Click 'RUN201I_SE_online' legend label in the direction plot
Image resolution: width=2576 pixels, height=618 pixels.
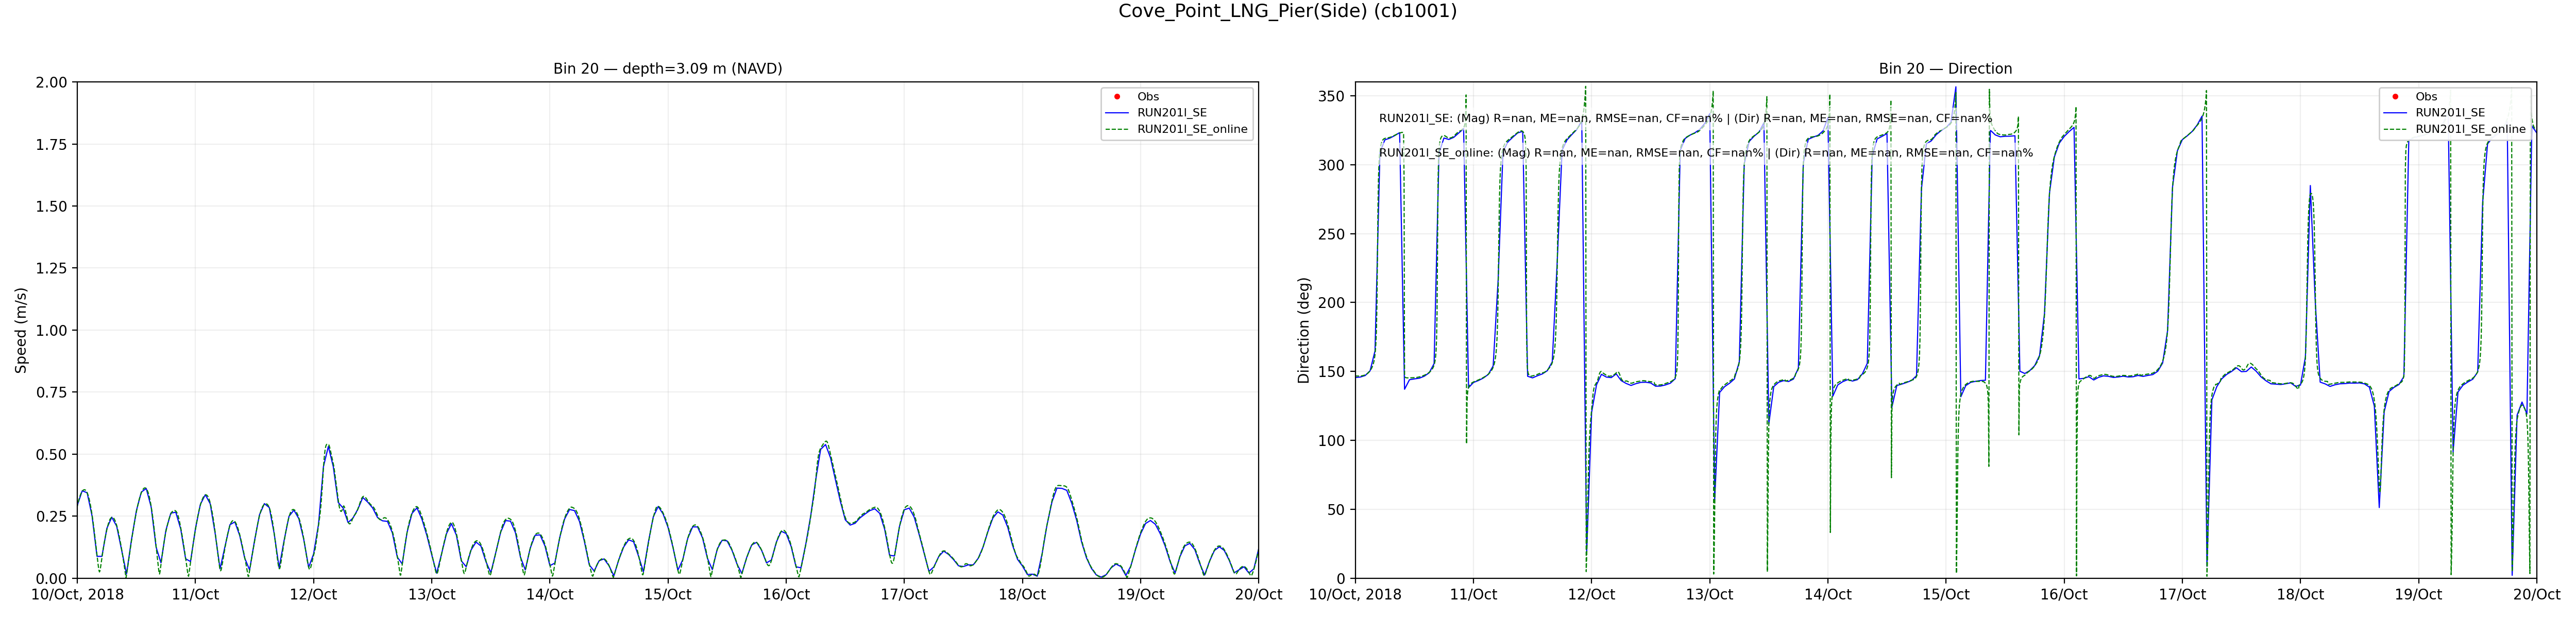2470,129
